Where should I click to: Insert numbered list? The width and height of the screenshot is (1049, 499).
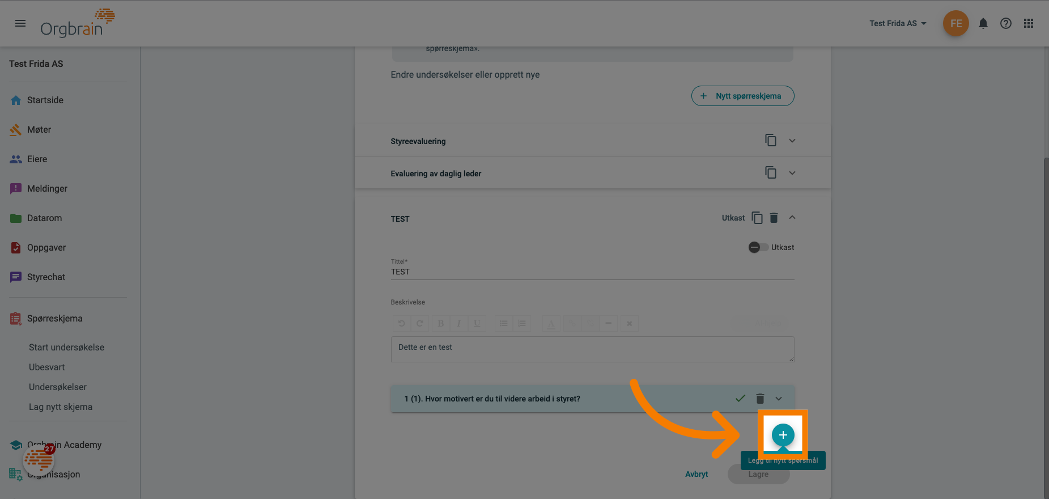(x=521, y=323)
